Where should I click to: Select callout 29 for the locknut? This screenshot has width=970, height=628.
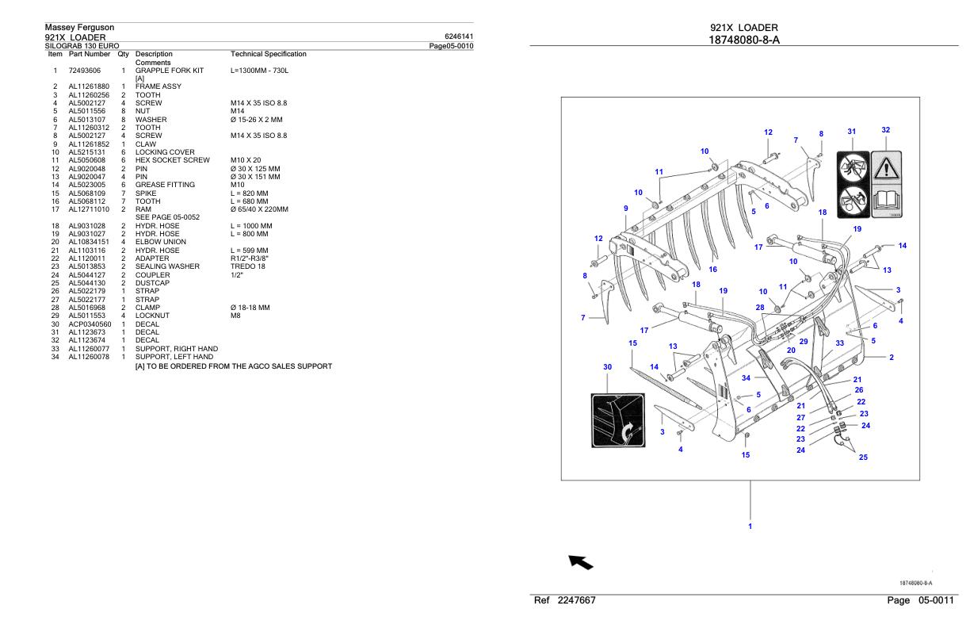click(804, 341)
